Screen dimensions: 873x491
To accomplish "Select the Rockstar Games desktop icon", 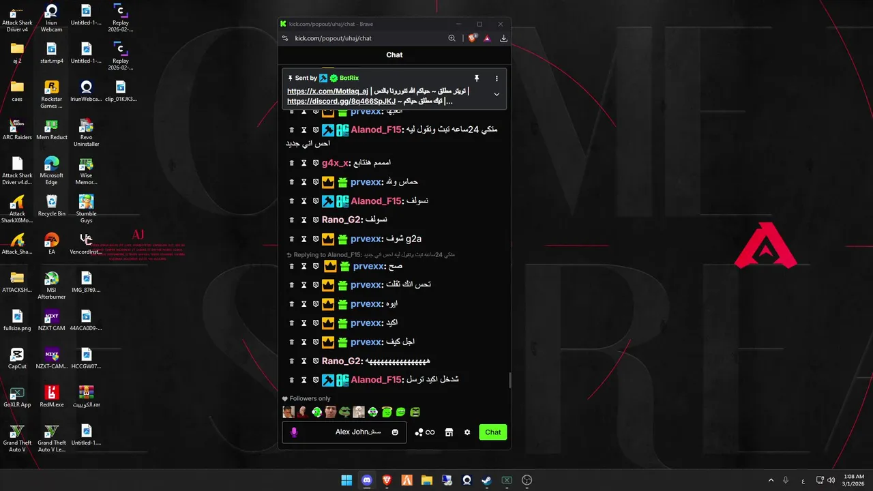I will click(x=52, y=94).
